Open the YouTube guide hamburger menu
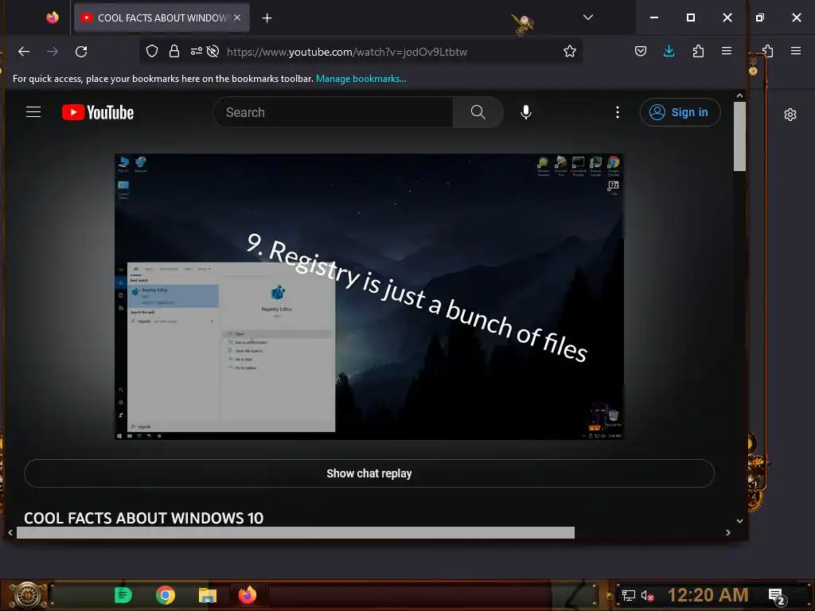Viewport: 815px width, 611px height. (33, 111)
